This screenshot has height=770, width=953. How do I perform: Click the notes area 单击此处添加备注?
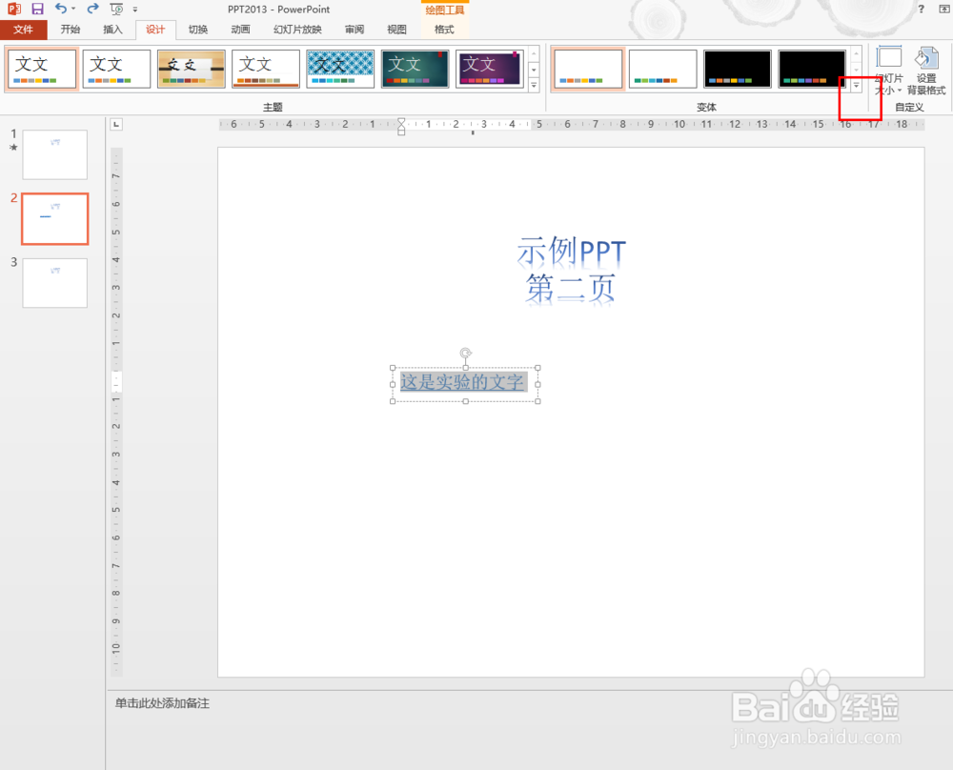[x=162, y=703]
